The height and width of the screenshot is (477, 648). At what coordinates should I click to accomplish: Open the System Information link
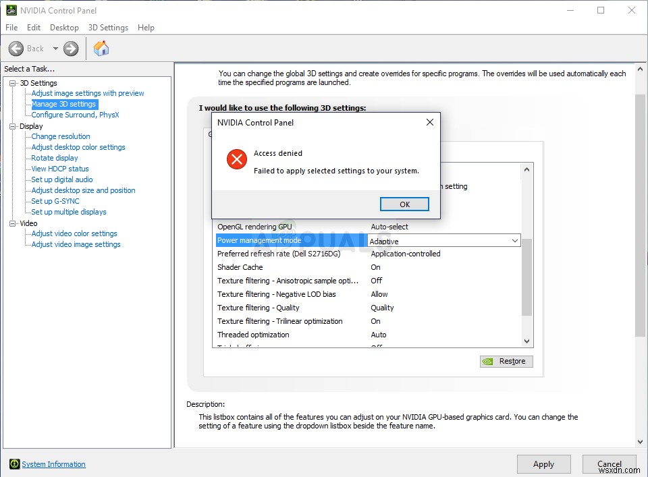[53, 464]
